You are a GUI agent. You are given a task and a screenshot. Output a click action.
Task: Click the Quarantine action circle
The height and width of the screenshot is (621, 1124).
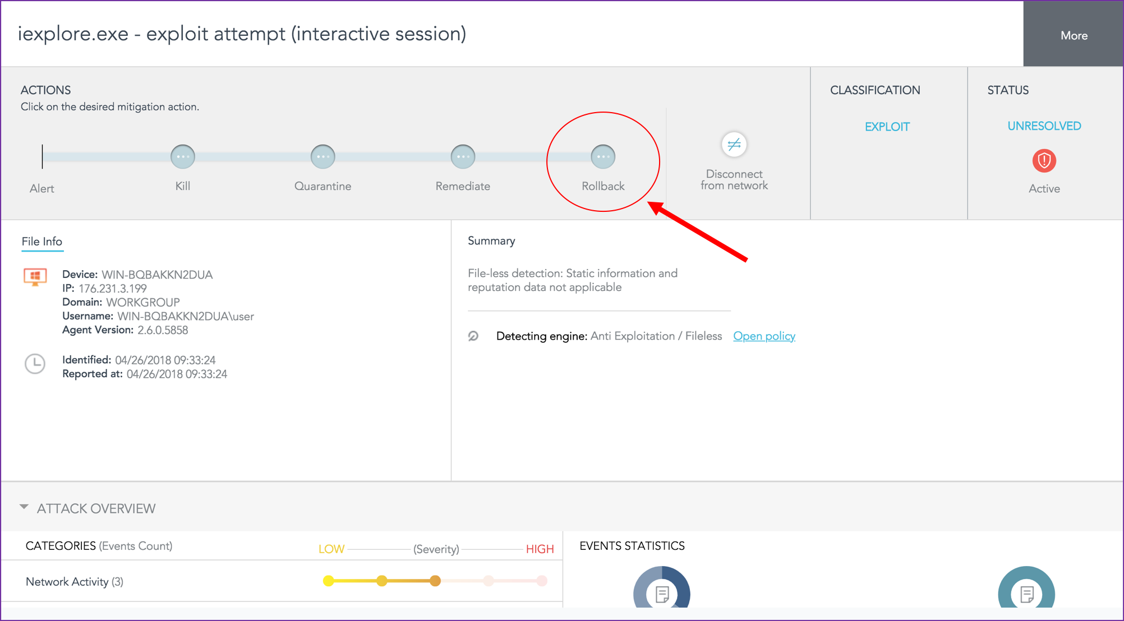323,156
